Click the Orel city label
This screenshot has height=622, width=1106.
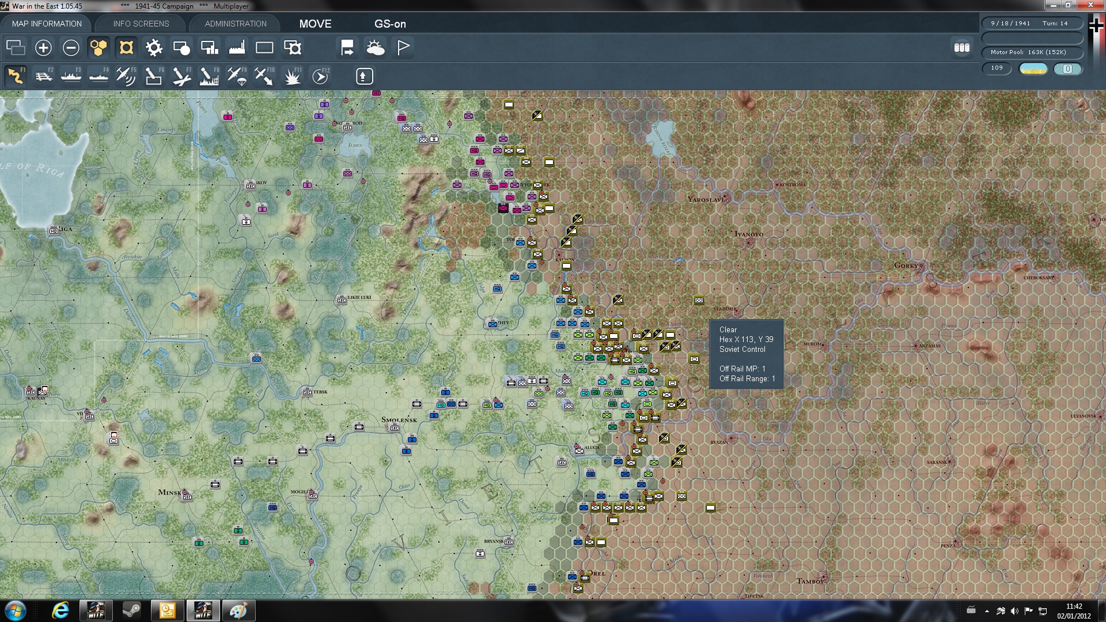click(597, 574)
